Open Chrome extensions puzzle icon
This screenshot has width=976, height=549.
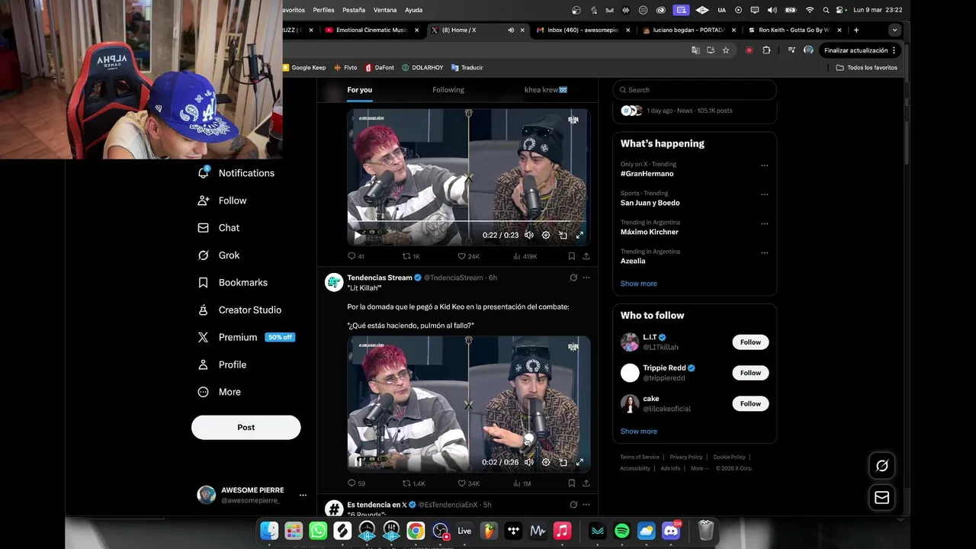point(766,50)
